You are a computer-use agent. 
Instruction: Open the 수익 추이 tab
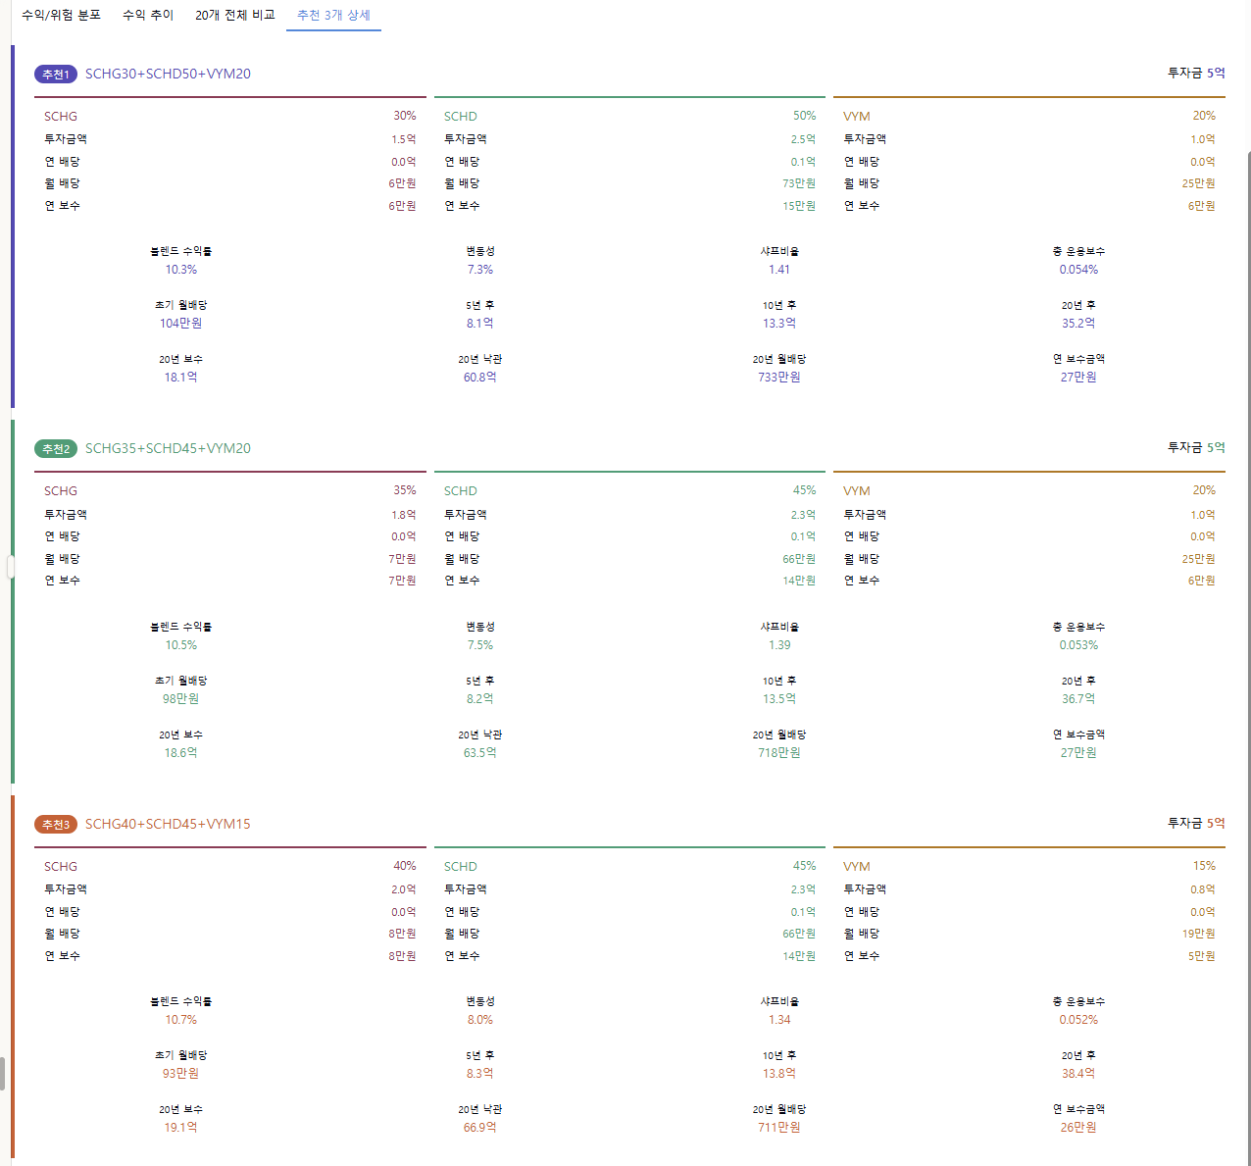(x=148, y=16)
